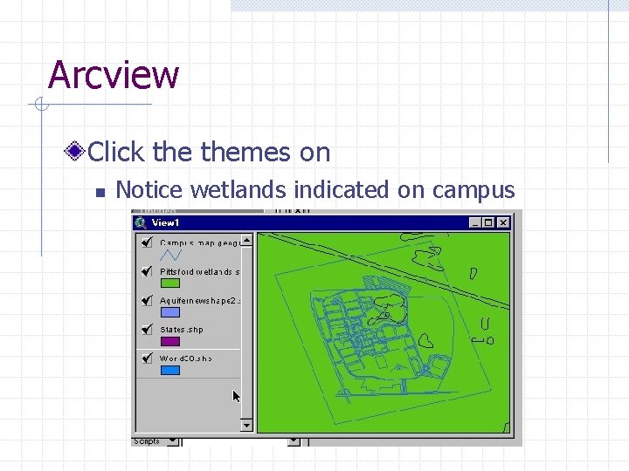Select the Aquifernewshape2 theme name

(x=200, y=300)
